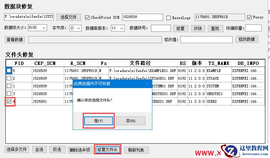Cancel with the 否(N) button
Viewport: 270px width, 158px height.
(x=131, y=121)
